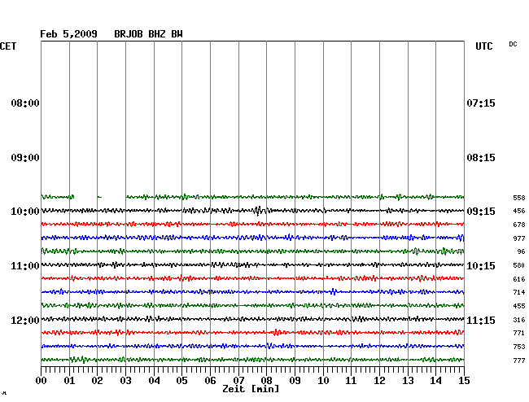Click the DC value '777'
This screenshot has width=529, height=402.
(x=519, y=360)
